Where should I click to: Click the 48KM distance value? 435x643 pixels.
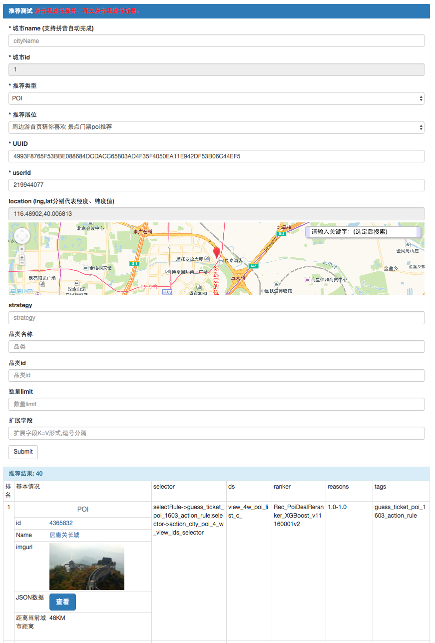(57, 618)
